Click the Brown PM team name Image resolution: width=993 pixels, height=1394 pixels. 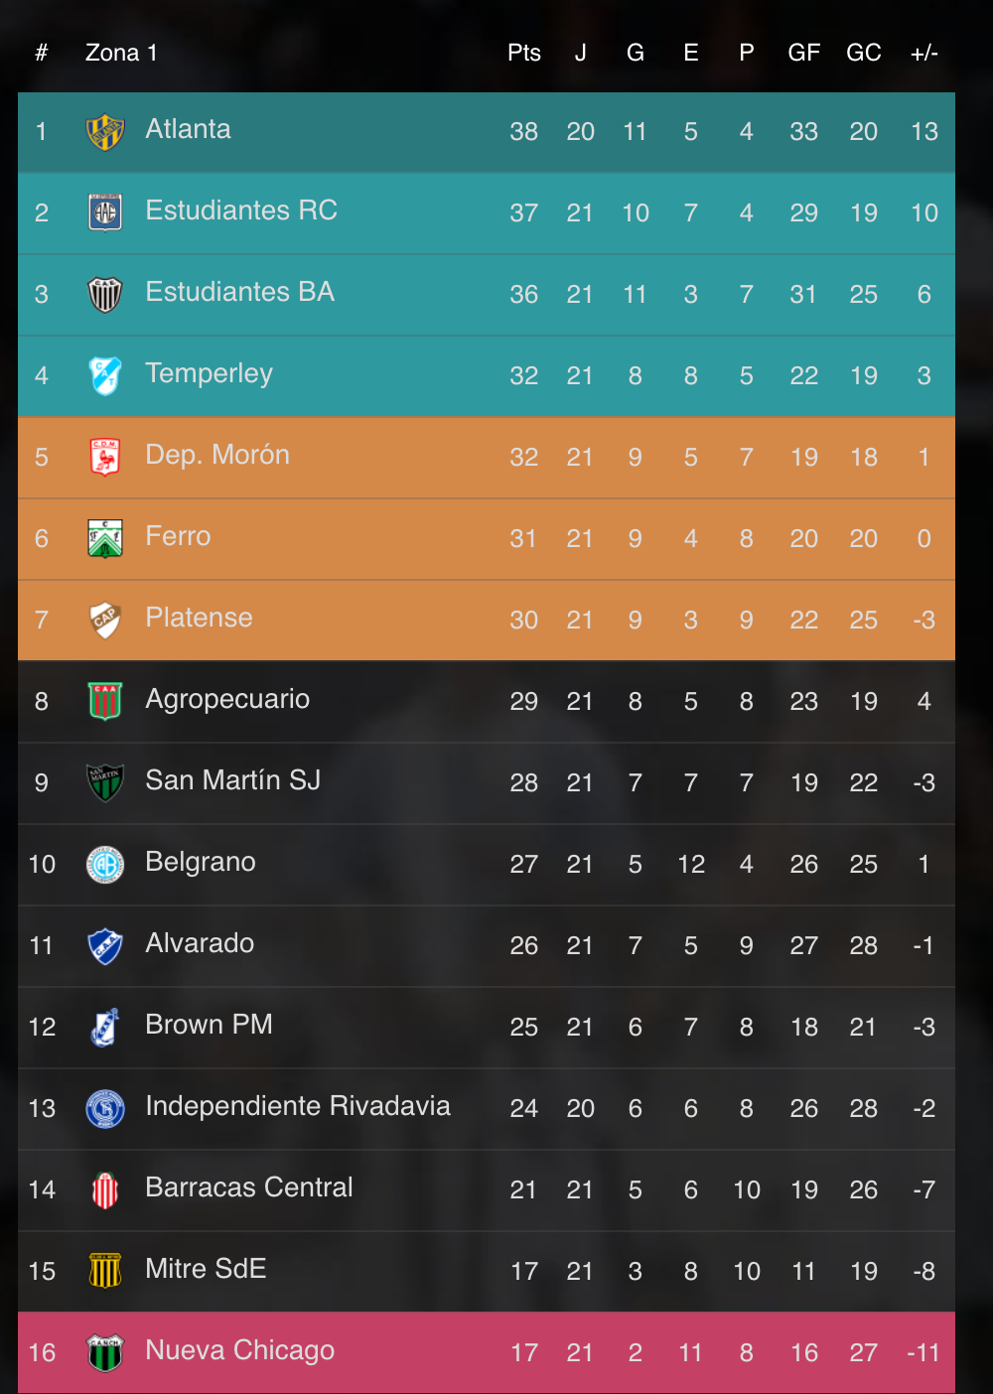tap(209, 1025)
